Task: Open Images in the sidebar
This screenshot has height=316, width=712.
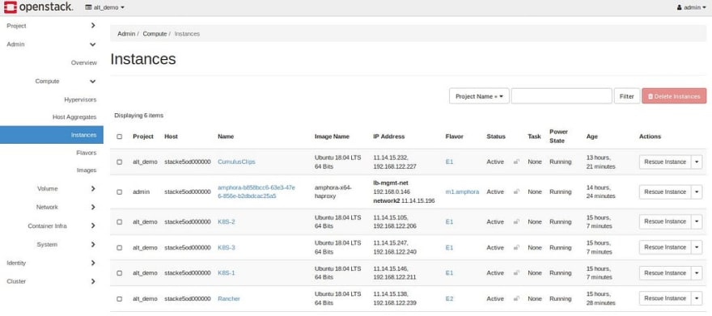Action: (x=87, y=170)
